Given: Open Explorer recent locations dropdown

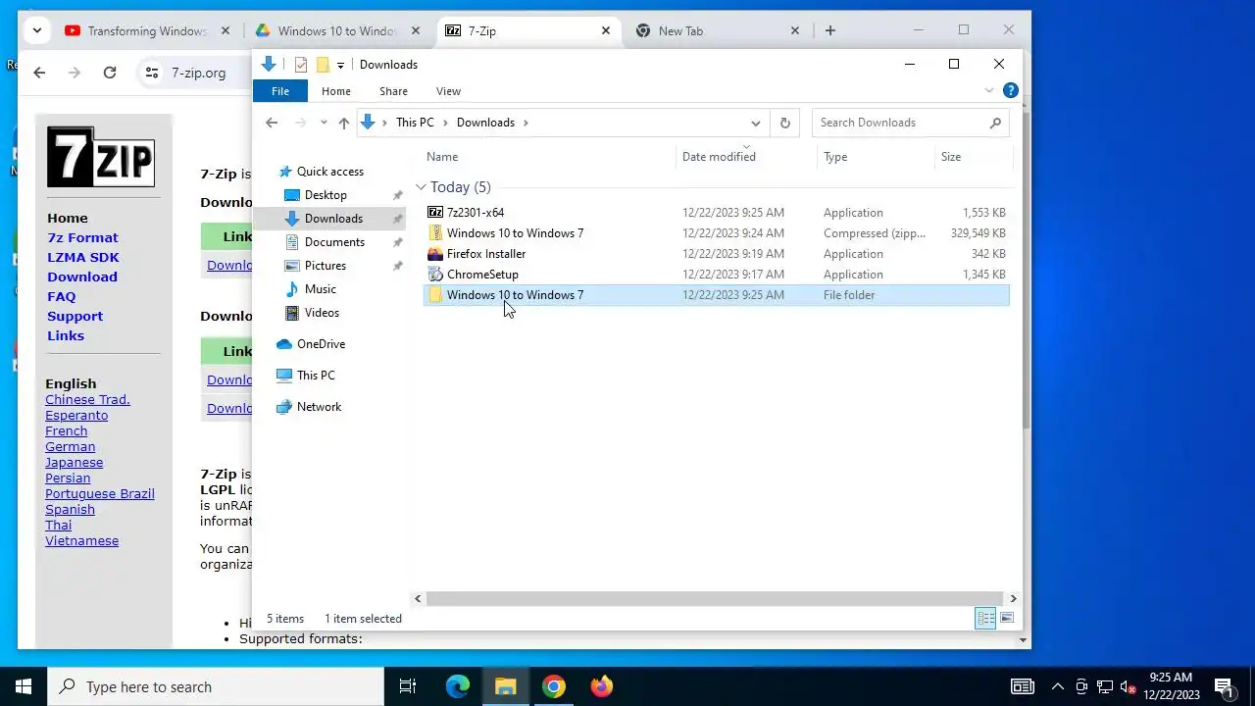Looking at the screenshot, I should [324, 123].
